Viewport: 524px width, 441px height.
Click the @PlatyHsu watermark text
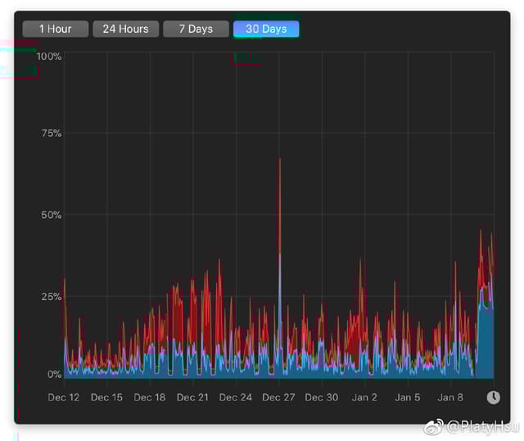[x=483, y=425]
